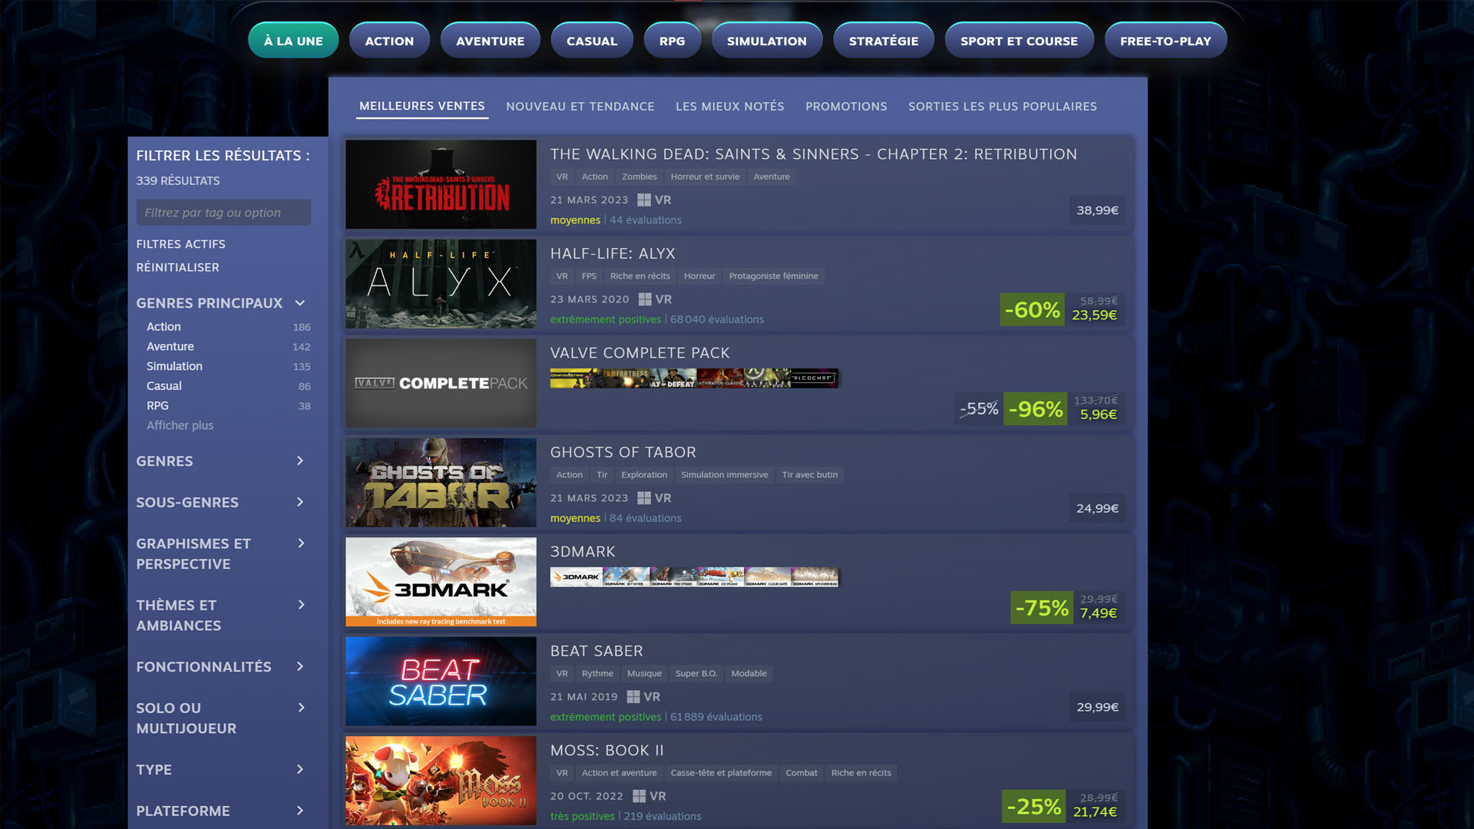Image resolution: width=1474 pixels, height=829 pixels.
Task: Click Windows platform icon on Beat Saber row
Action: 633,697
